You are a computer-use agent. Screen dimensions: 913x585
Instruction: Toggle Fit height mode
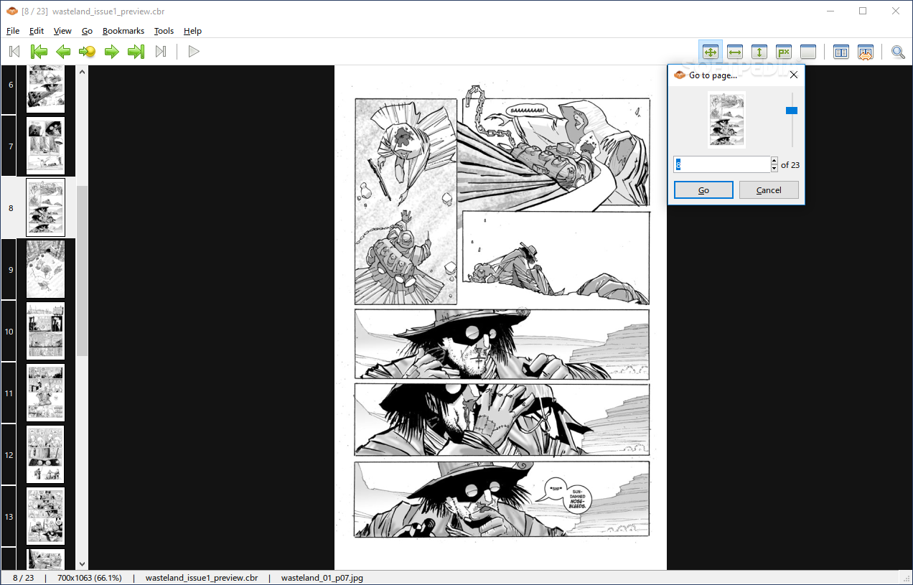(759, 52)
